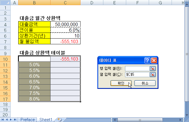Select column F header
This screenshot has width=189, height=122.
[x=137, y=3]
